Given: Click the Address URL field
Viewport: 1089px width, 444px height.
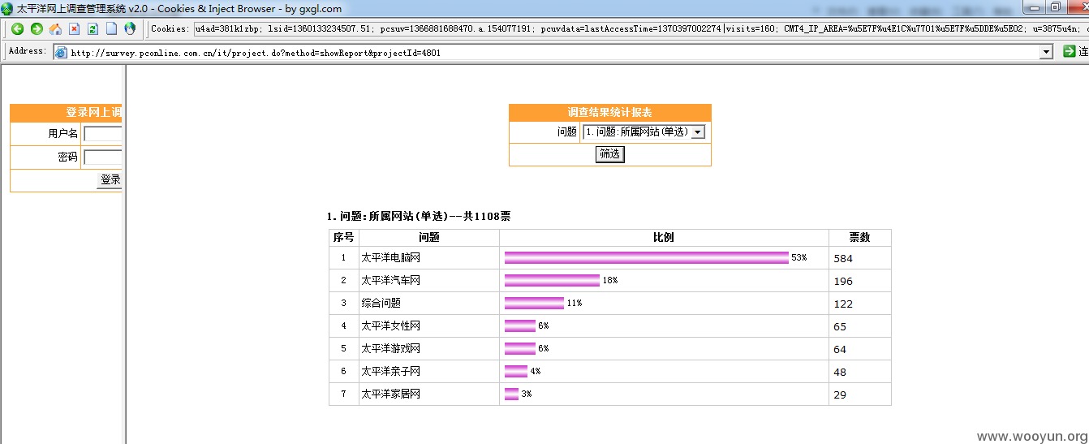Looking at the screenshot, I should tap(555, 52).
